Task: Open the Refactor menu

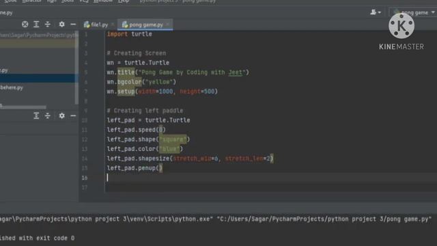Action: (x=32, y=1)
